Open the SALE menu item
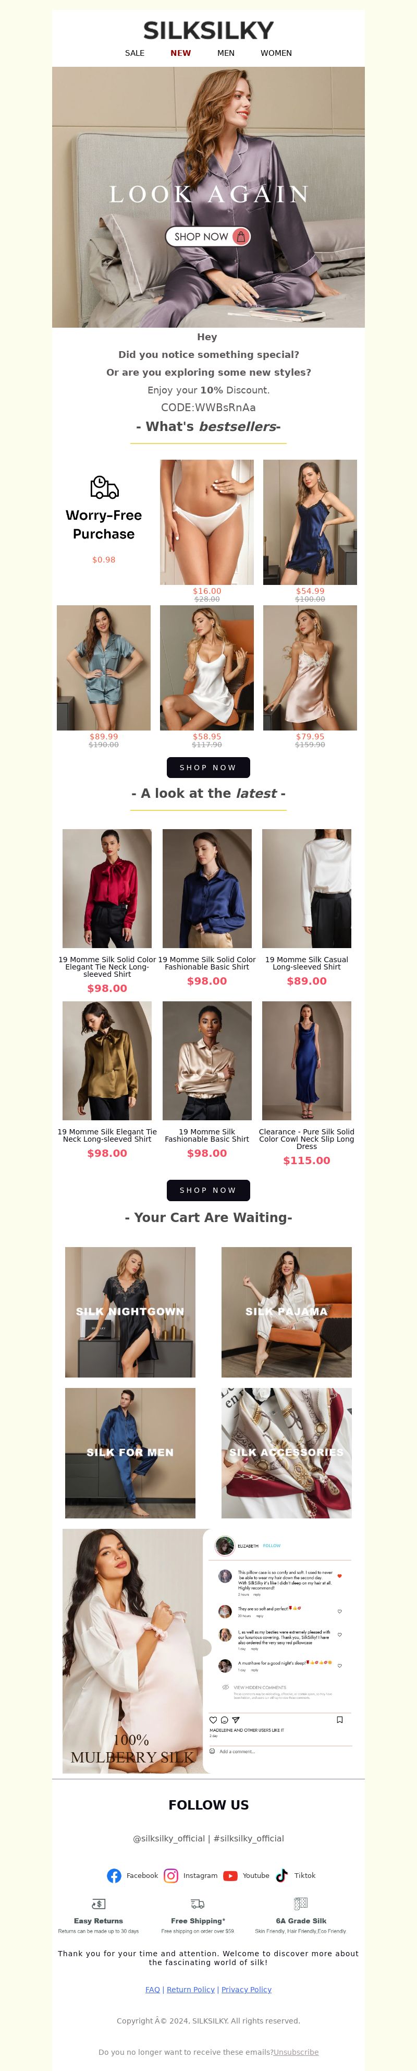The image size is (417, 2071). tap(135, 53)
